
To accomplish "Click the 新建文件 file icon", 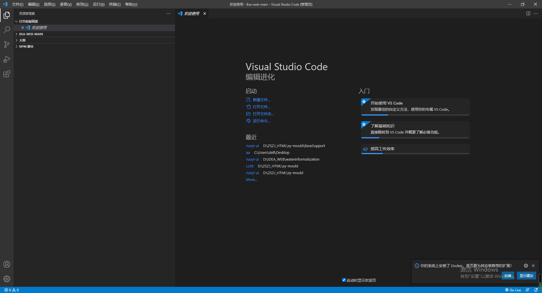I will [x=248, y=100].
